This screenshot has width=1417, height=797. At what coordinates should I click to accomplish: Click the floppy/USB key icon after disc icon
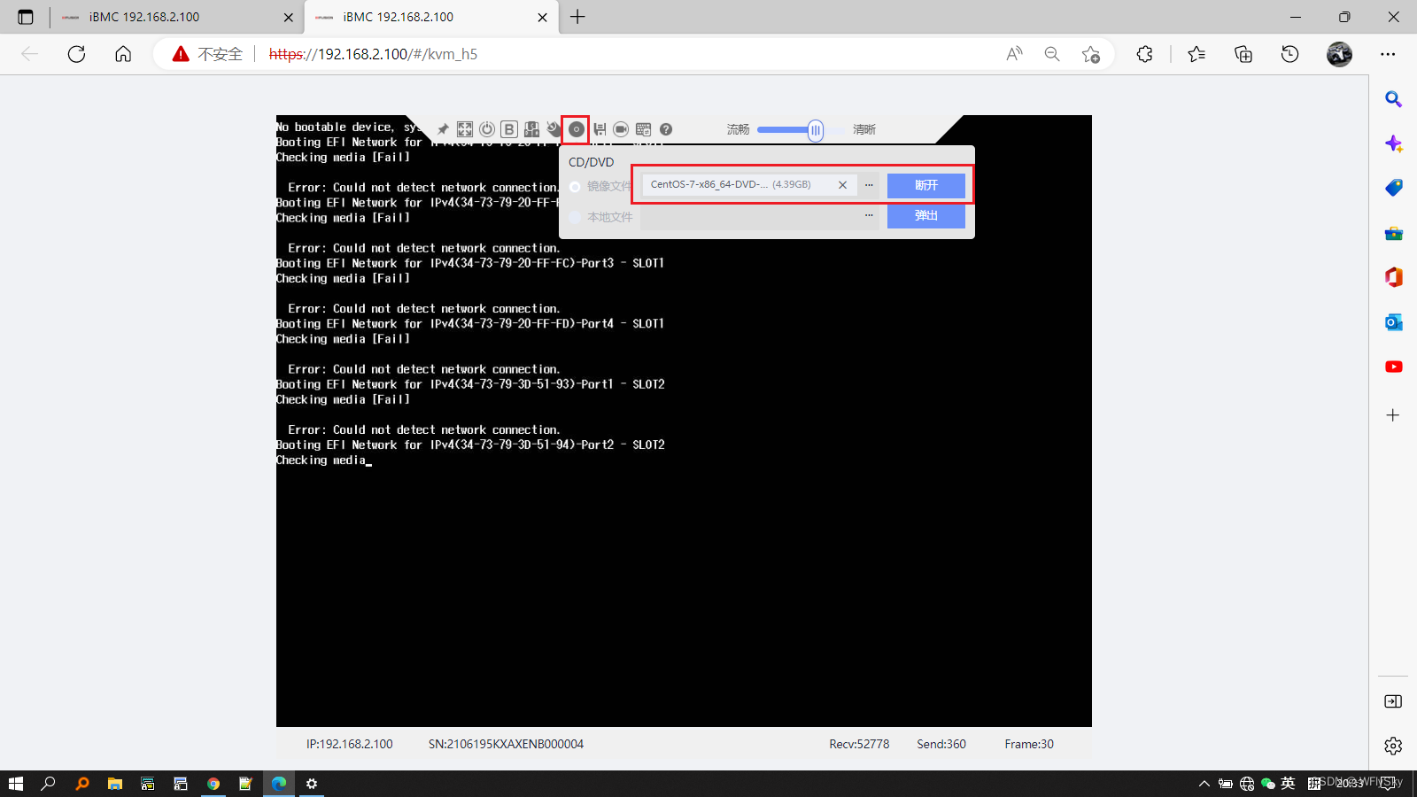pos(600,129)
